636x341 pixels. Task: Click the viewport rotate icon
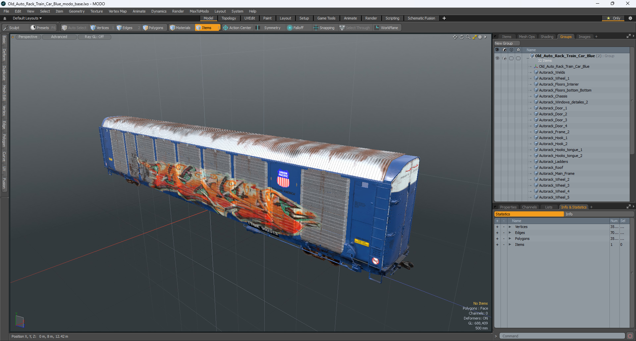[461, 37]
